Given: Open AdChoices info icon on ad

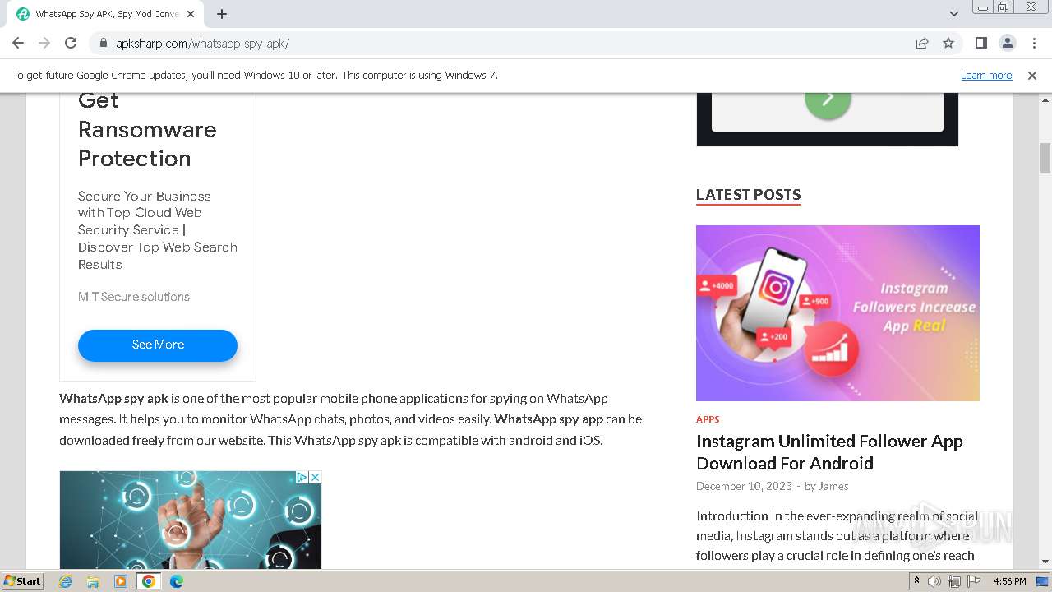Looking at the screenshot, I should pyautogui.click(x=302, y=477).
